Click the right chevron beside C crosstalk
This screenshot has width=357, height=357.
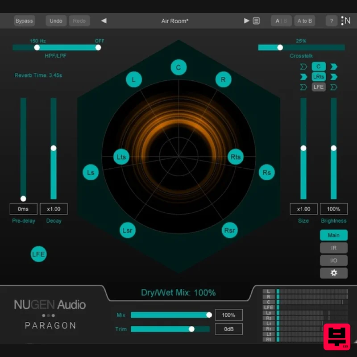tap(333, 66)
